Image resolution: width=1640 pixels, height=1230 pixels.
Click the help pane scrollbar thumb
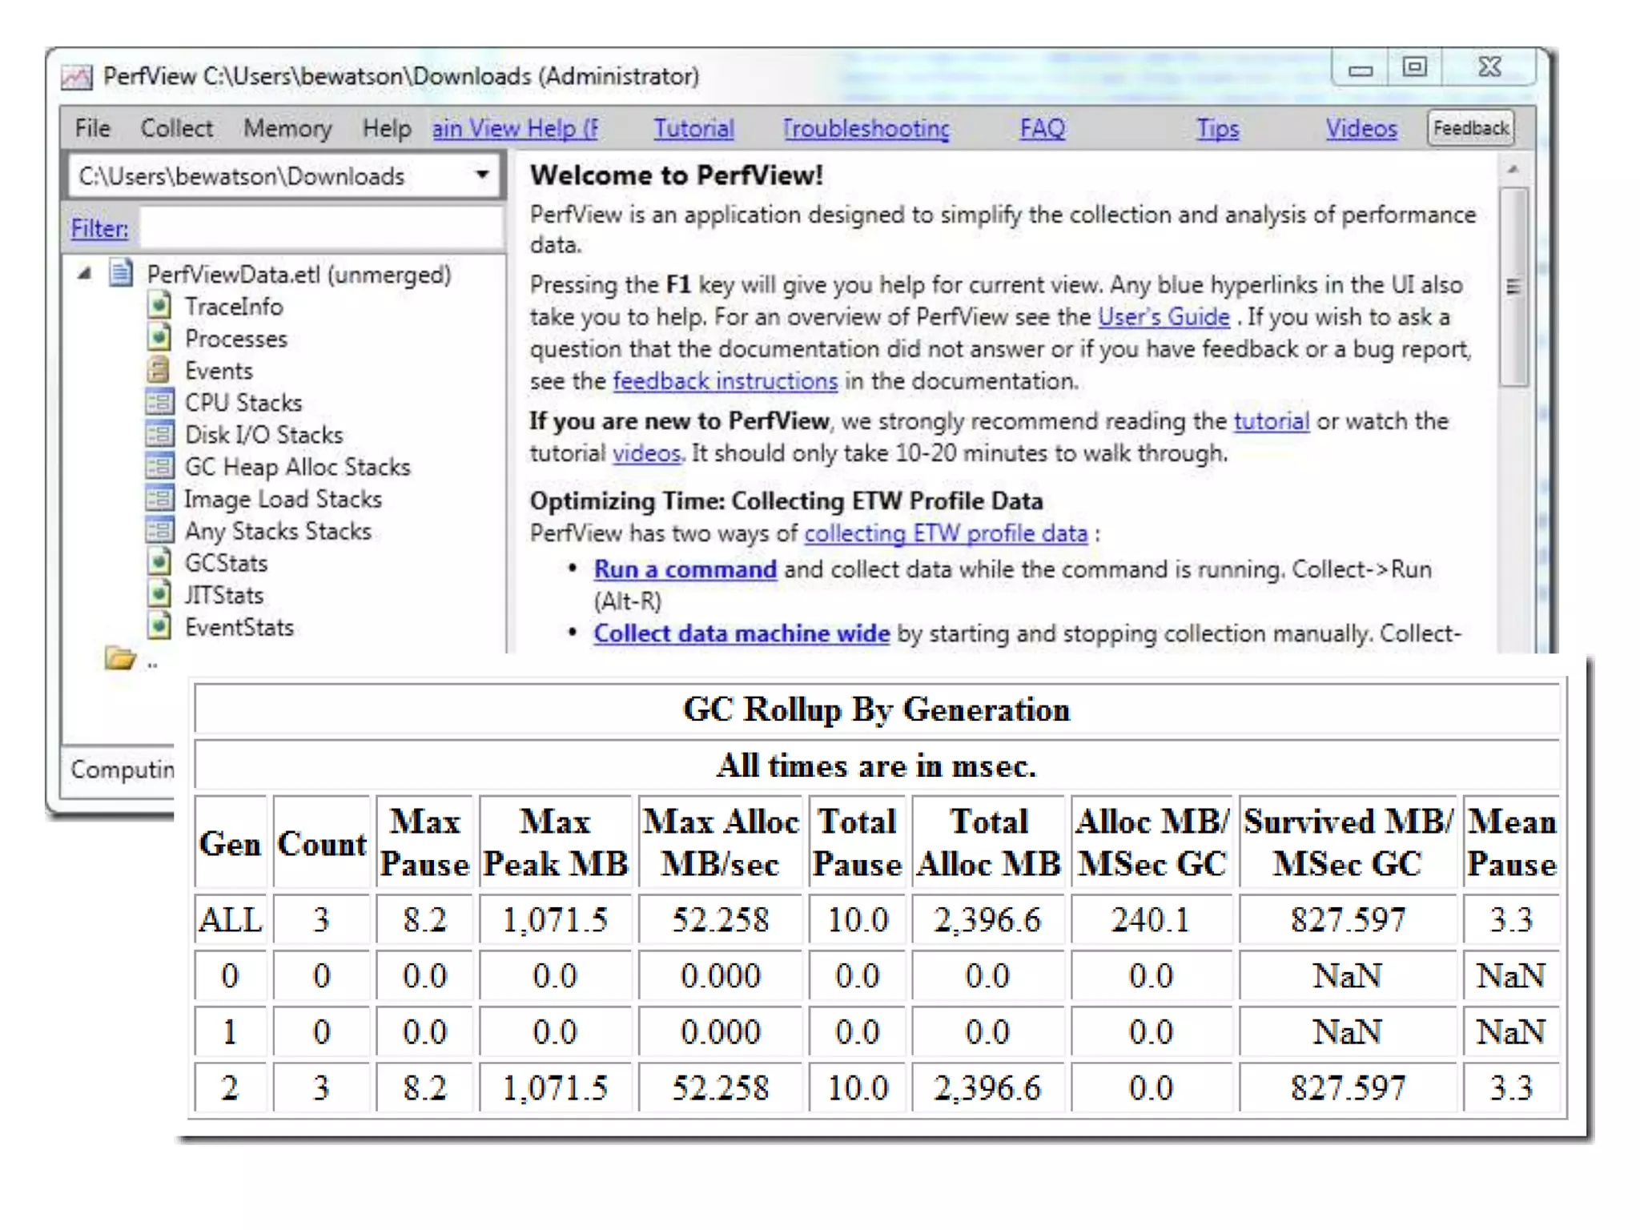(x=1513, y=287)
